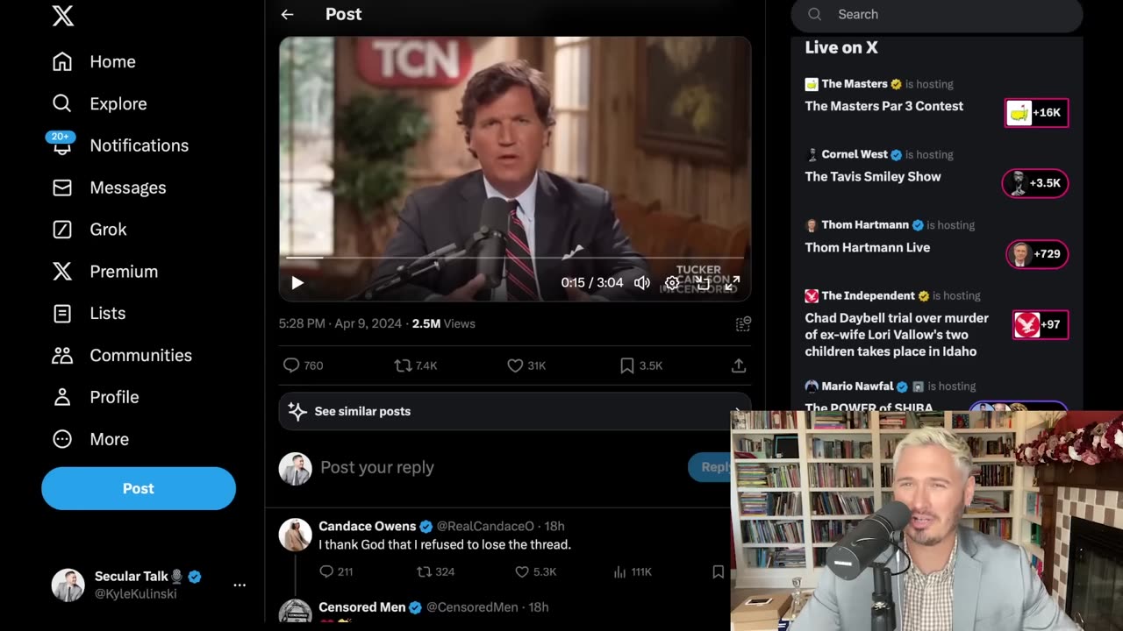
Task: Open Candace Owens' profile avatar
Action: click(295, 535)
